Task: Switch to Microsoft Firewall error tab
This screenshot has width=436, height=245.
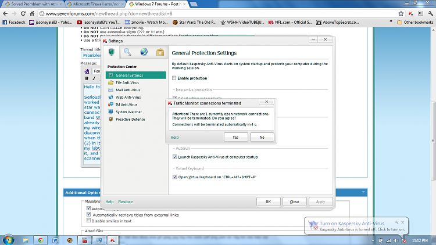Action: point(95,4)
